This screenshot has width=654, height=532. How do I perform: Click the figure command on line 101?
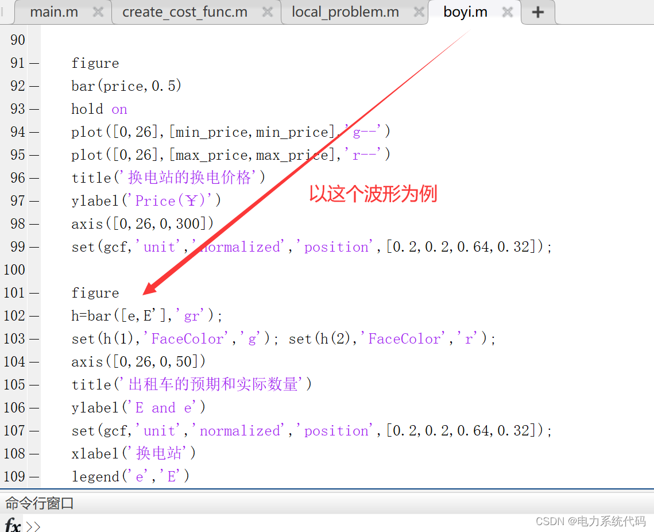[95, 292]
